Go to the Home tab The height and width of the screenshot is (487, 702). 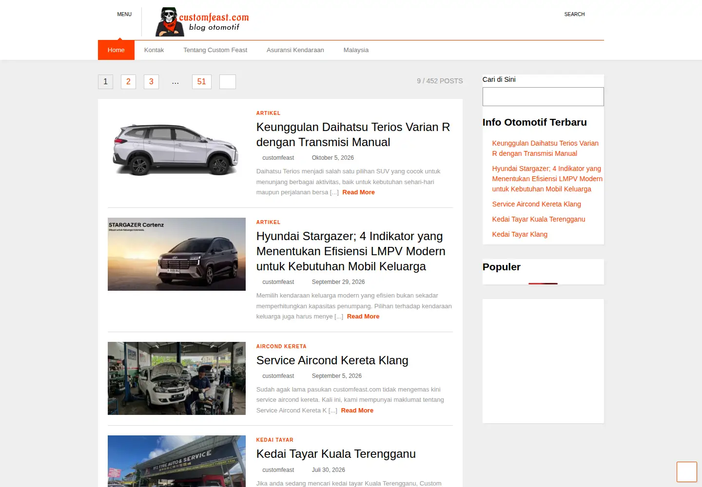(116, 50)
